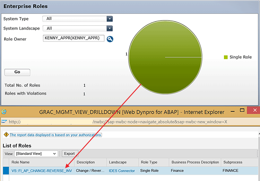Screen dimensions: 260x181
Task: Click the Role Owner search icon
Action: [110, 39]
